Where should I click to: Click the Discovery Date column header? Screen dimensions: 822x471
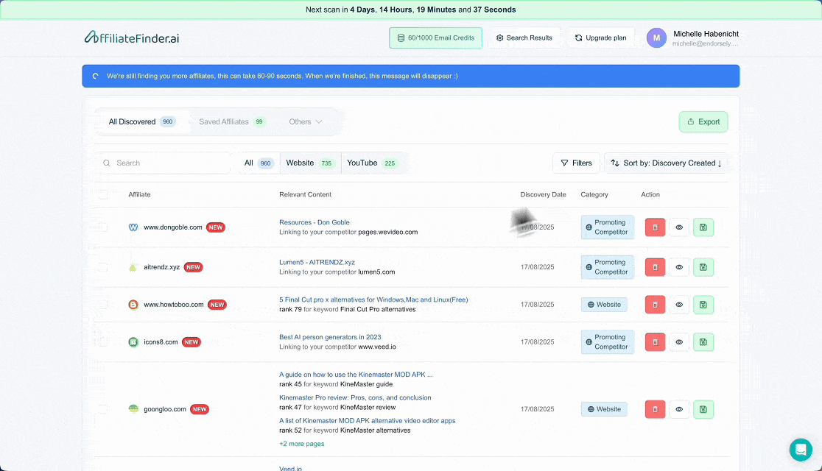pos(543,194)
